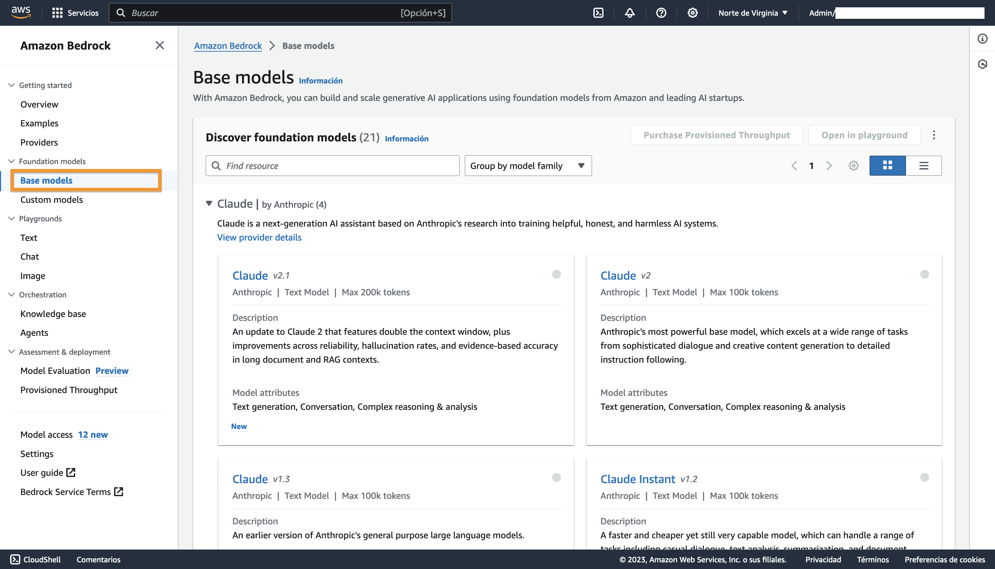The width and height of the screenshot is (995, 569).
Task: Open table preferences gear icon
Action: [x=854, y=166]
